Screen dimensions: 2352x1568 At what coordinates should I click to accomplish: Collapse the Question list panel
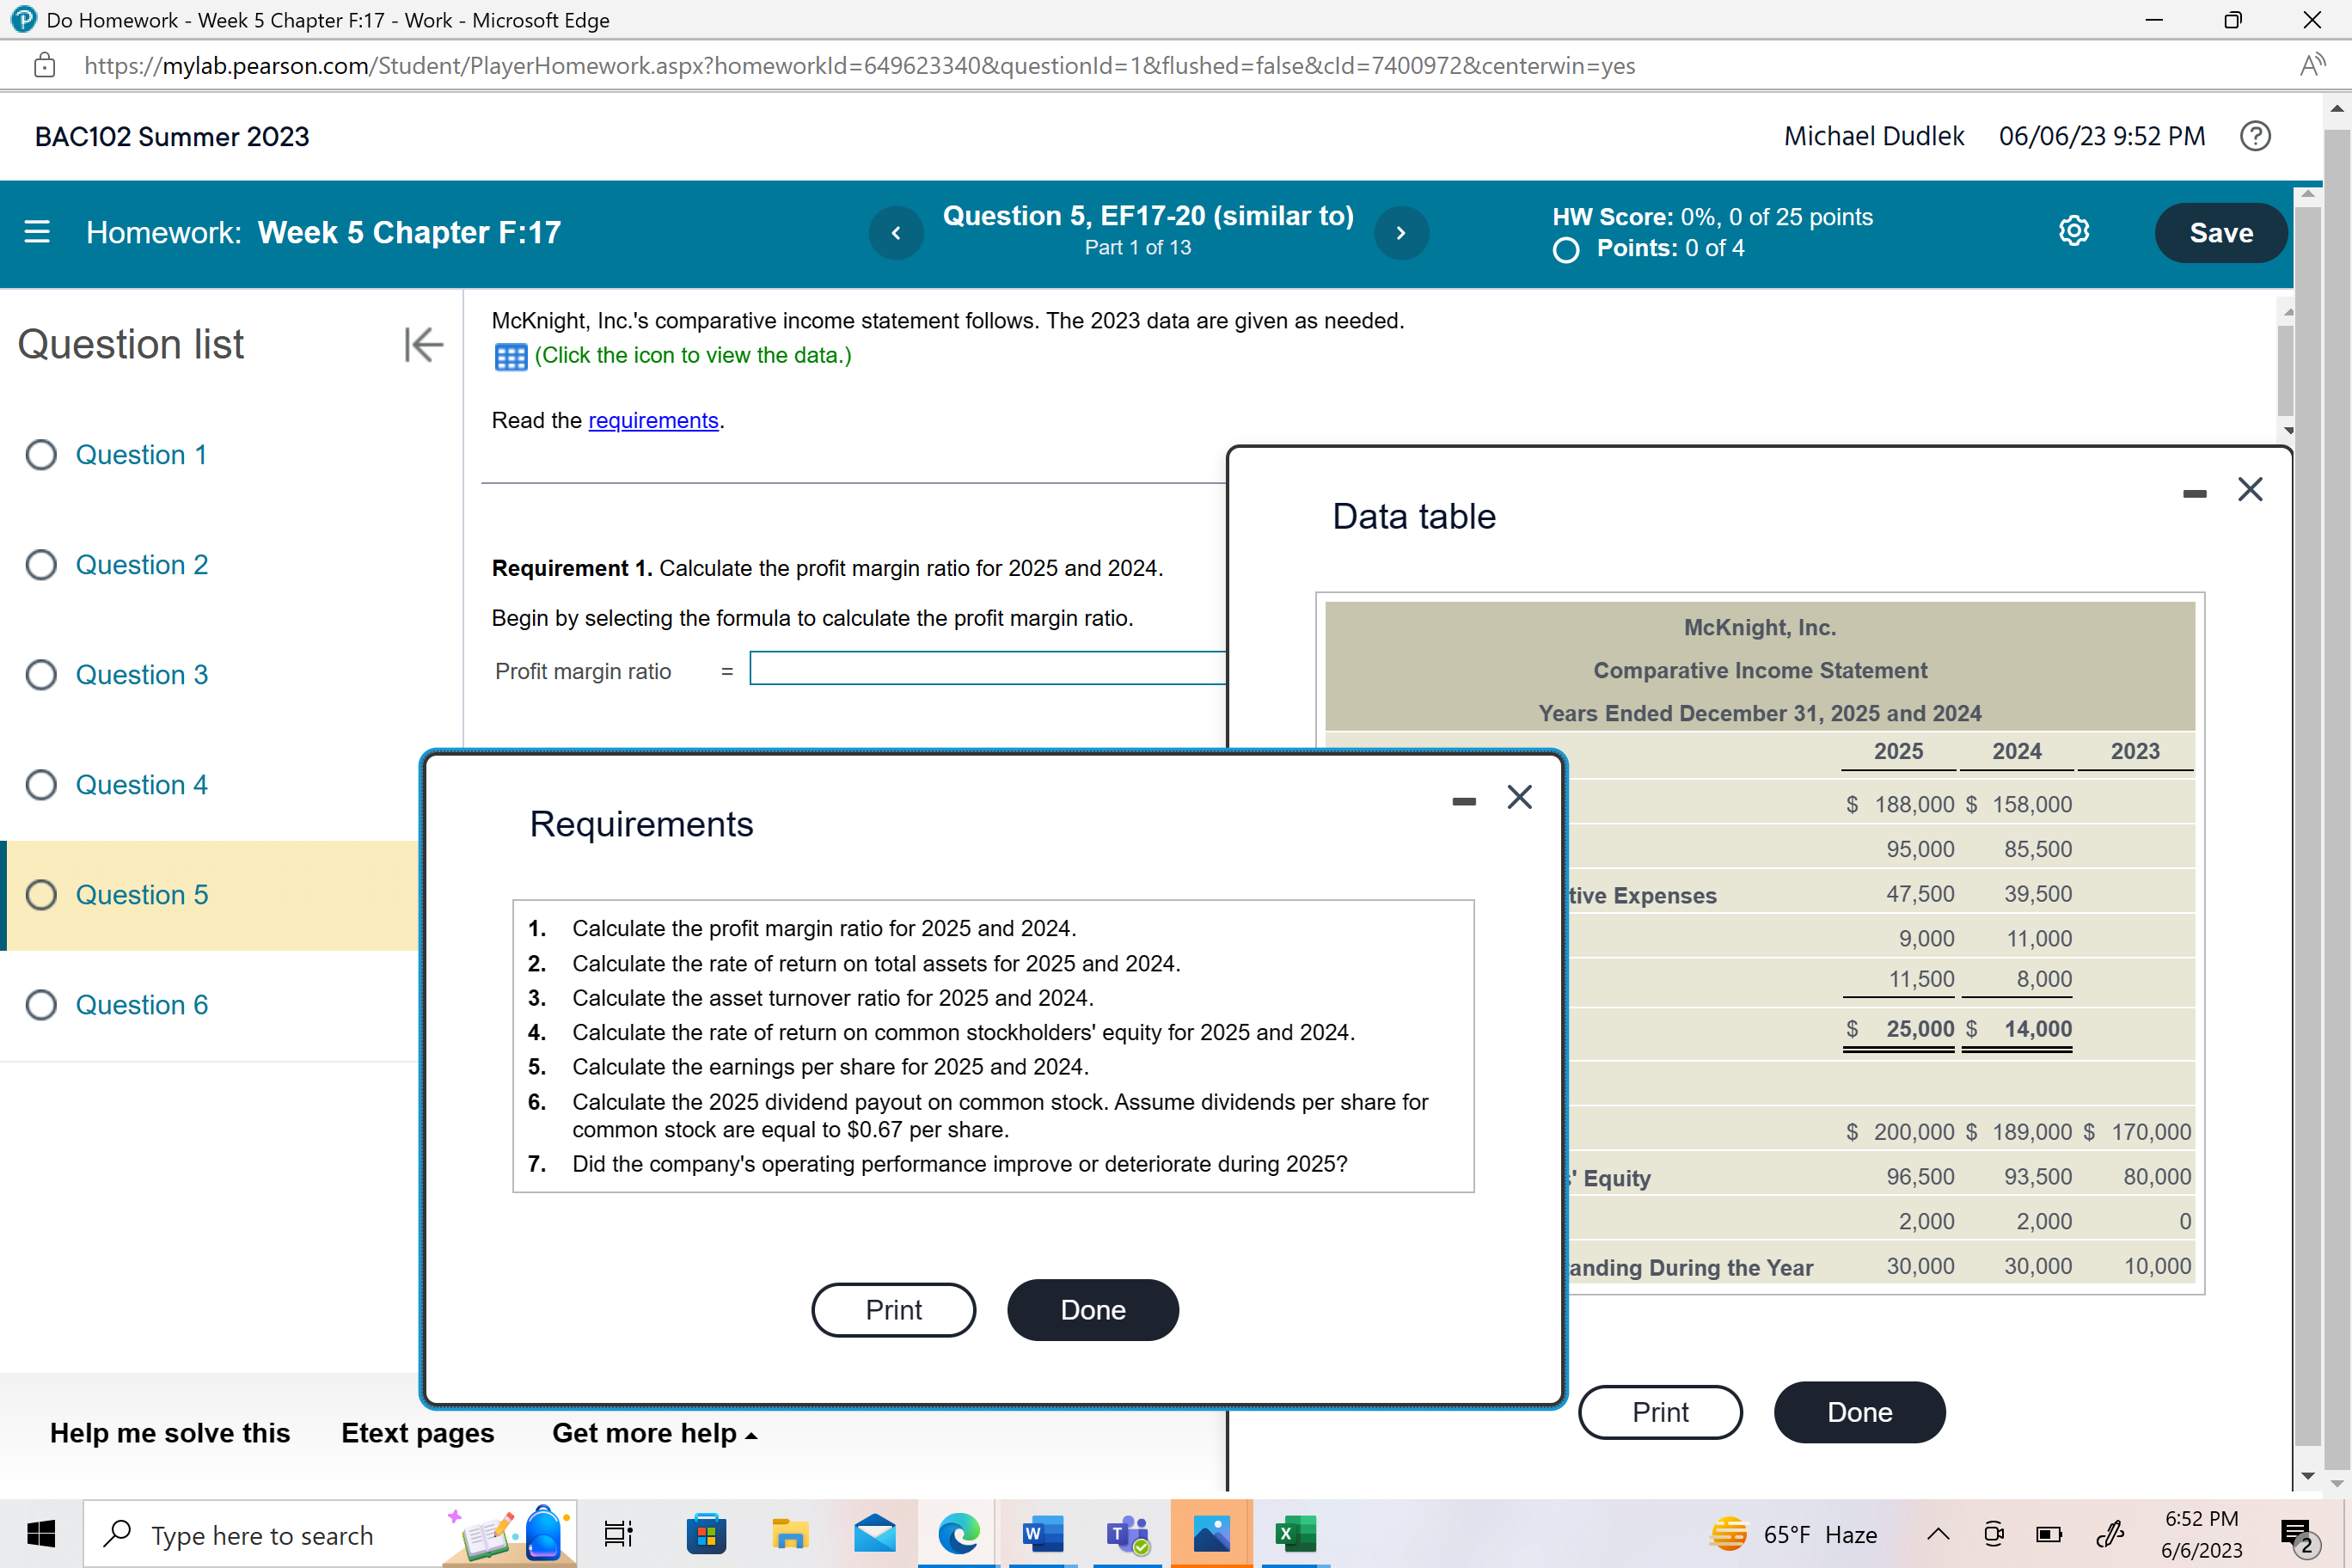(423, 344)
